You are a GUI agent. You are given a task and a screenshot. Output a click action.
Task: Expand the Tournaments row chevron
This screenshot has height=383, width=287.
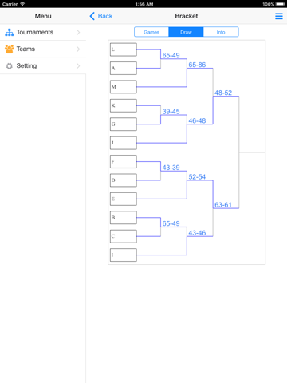(78, 32)
